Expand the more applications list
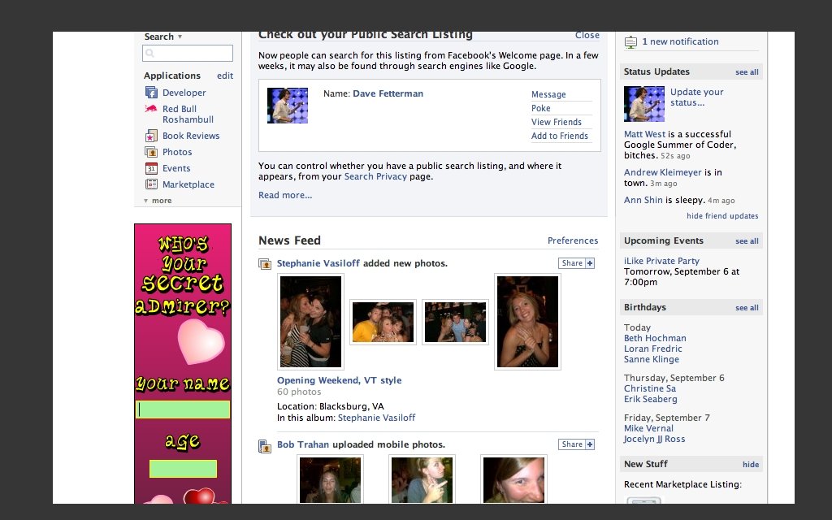 click(158, 201)
